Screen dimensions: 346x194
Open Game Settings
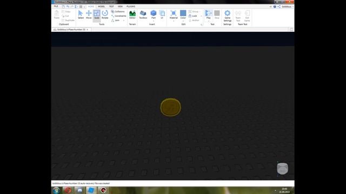click(x=228, y=16)
